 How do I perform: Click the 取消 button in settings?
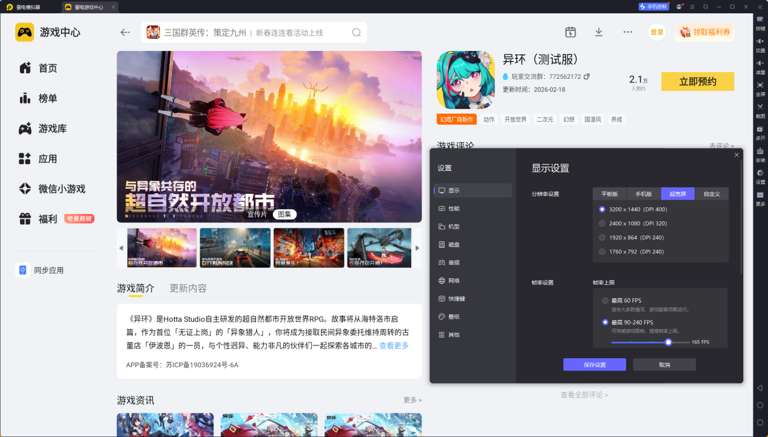[664, 364]
